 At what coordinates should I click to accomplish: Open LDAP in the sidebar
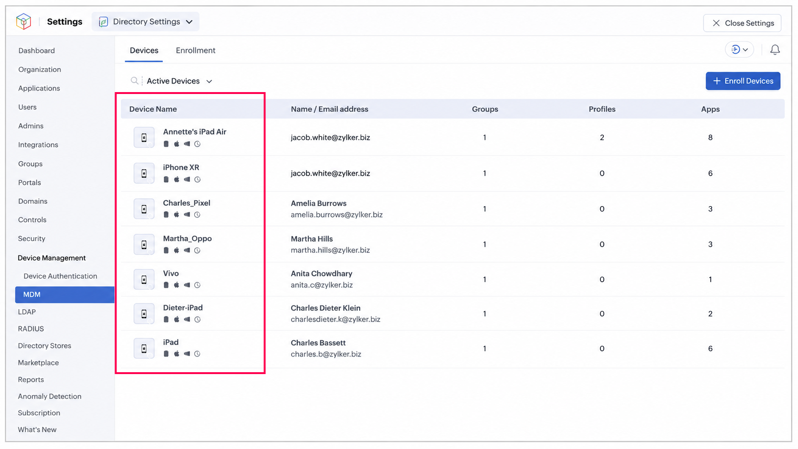[27, 312]
